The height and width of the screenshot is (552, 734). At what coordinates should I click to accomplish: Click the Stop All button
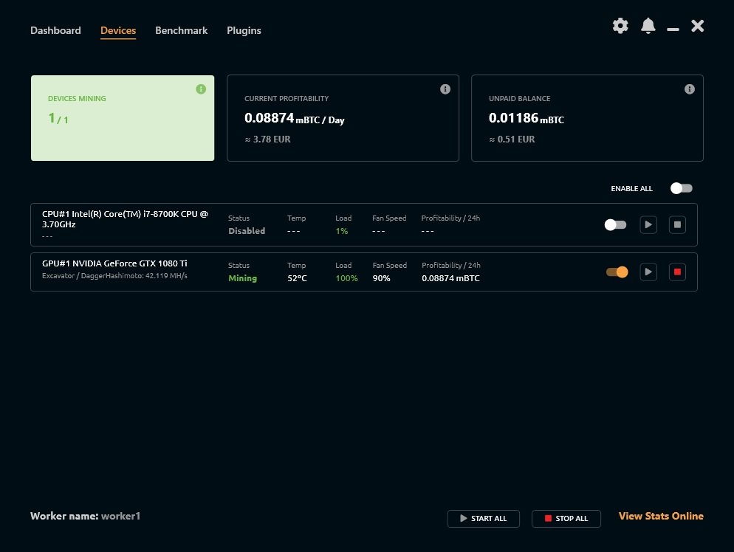[x=566, y=518]
